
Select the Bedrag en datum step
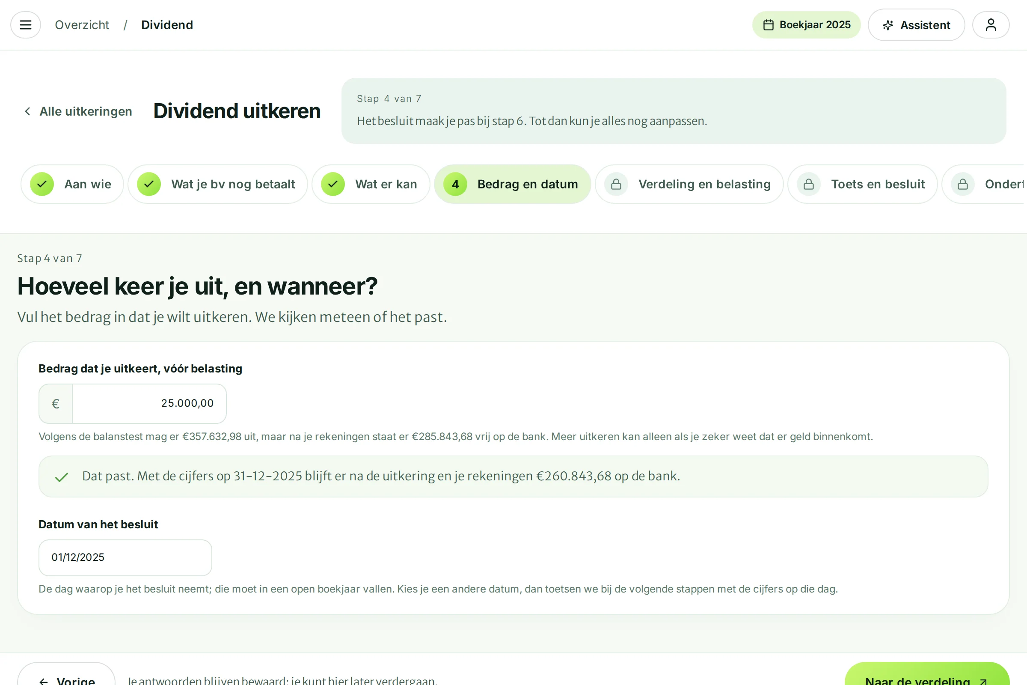point(512,184)
